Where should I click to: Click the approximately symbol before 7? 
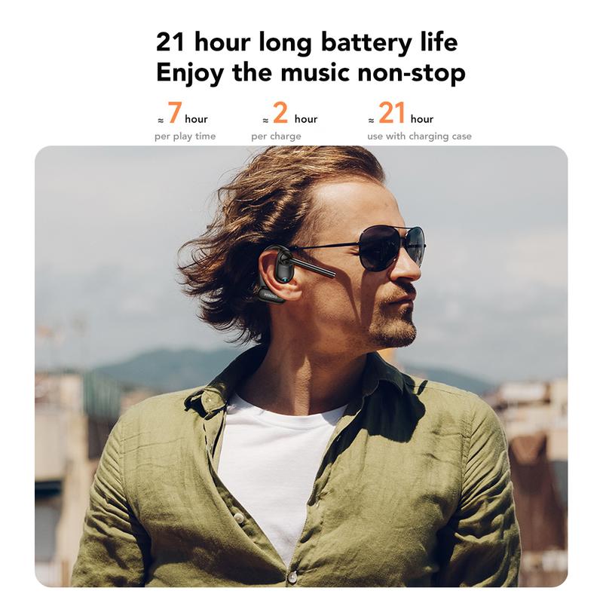(161, 121)
